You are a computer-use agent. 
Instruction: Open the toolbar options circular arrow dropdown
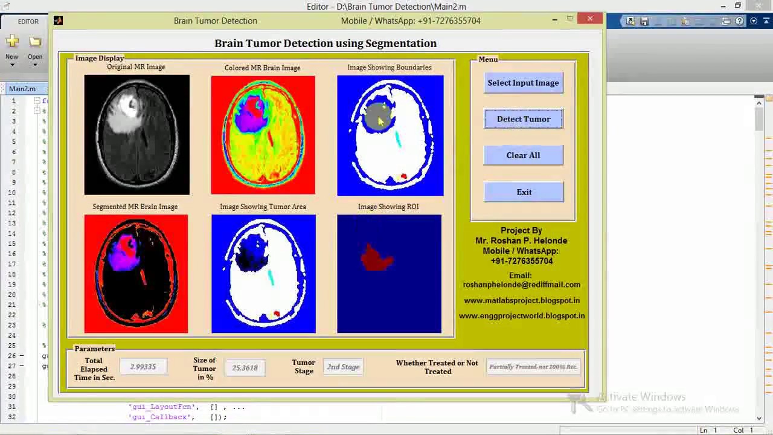click(754, 21)
